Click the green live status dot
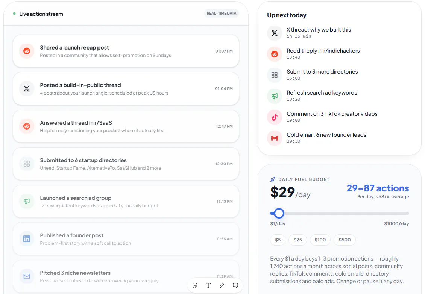425x294 pixels. [14, 14]
